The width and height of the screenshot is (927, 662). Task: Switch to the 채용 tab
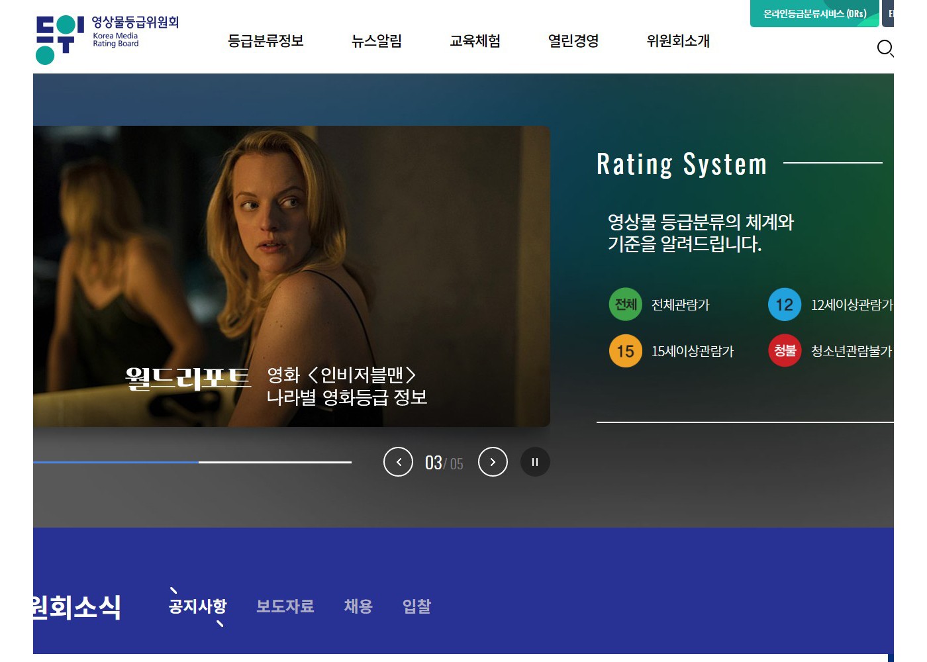click(x=358, y=606)
